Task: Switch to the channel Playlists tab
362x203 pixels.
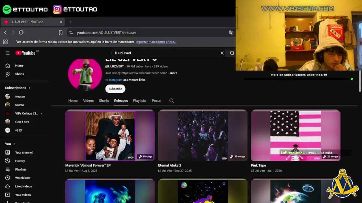Action: (x=139, y=101)
